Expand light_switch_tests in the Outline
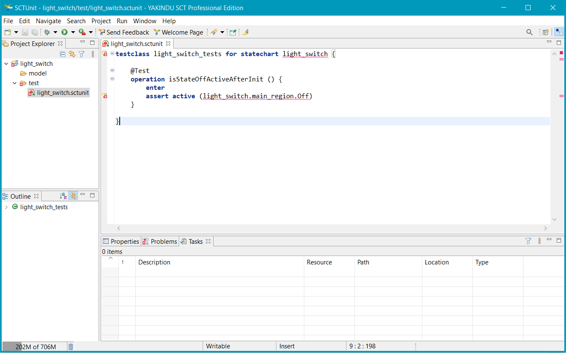The height and width of the screenshot is (353, 566). [6, 207]
